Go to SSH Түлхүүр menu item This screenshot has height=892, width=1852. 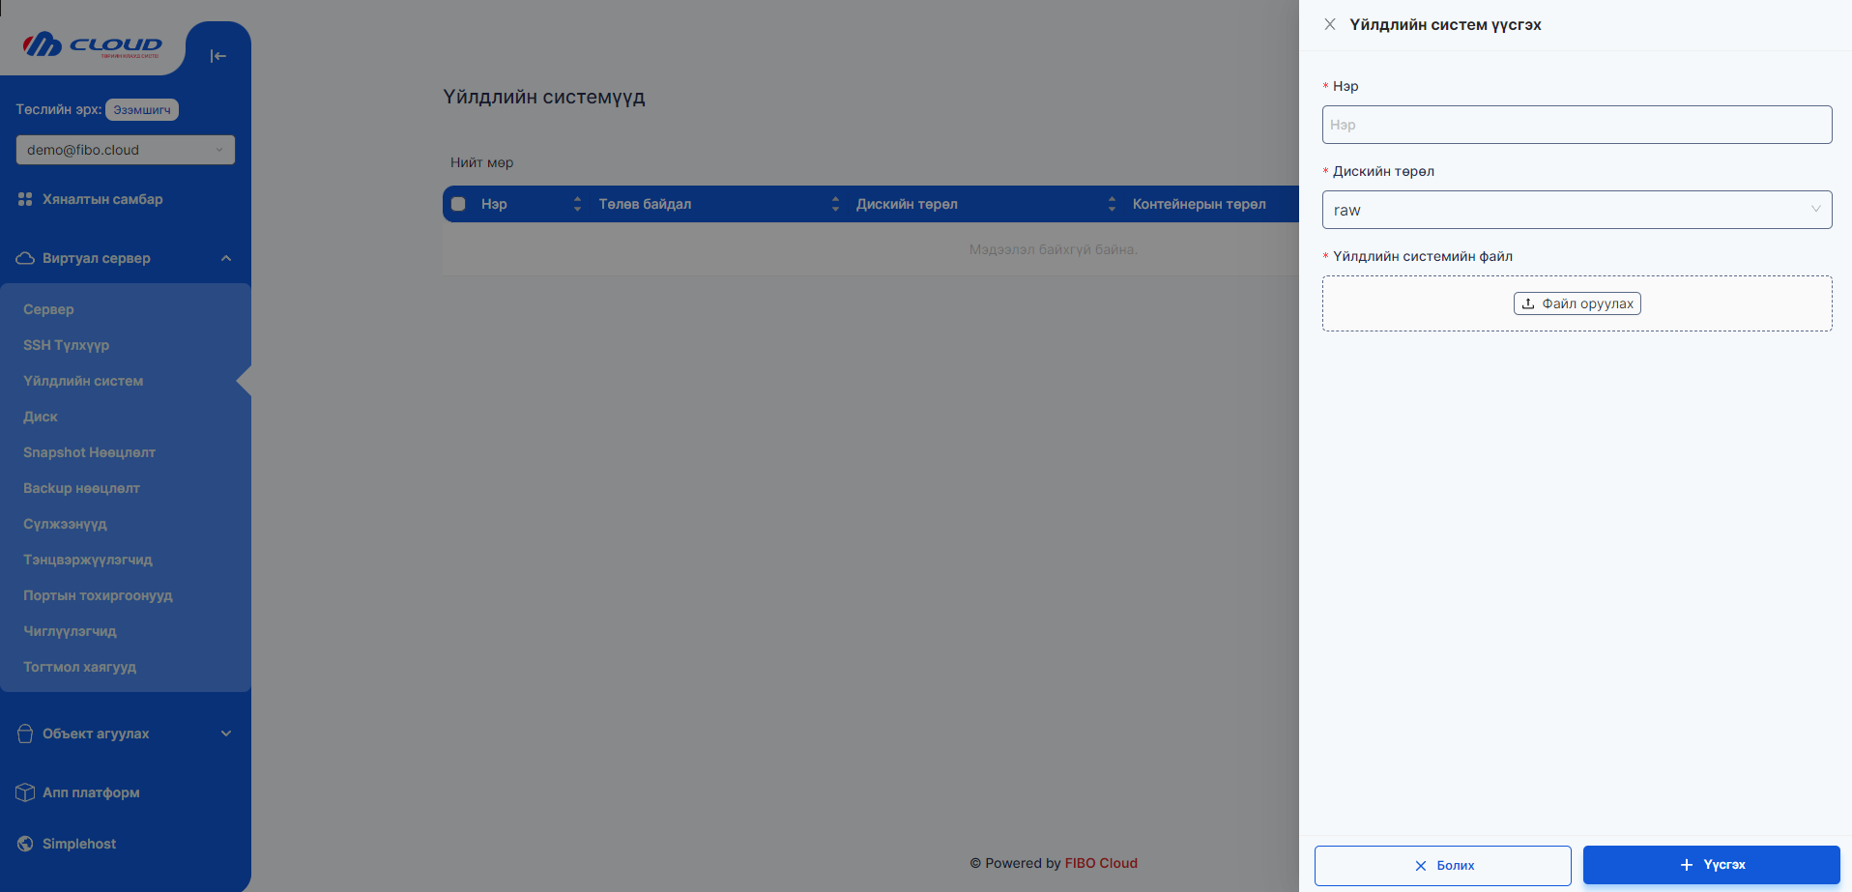[x=66, y=345]
